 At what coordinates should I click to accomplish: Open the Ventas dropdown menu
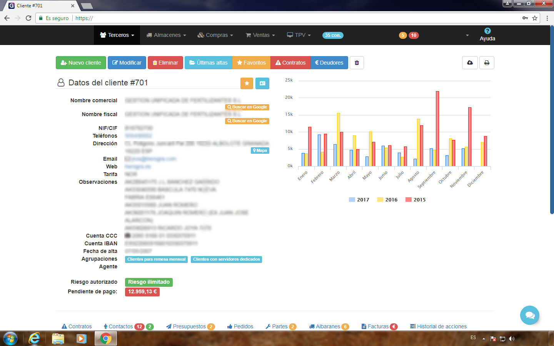click(260, 35)
